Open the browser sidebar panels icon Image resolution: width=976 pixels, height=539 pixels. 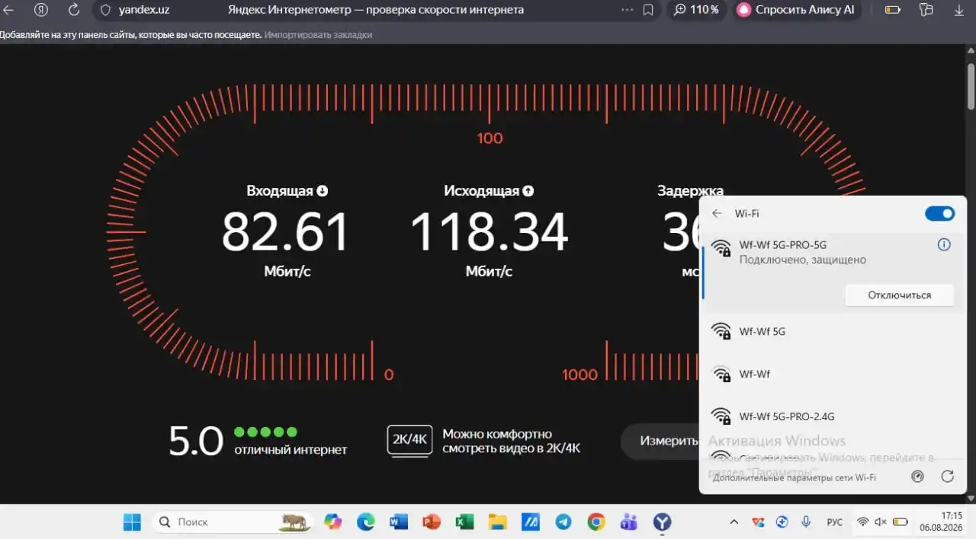click(926, 10)
